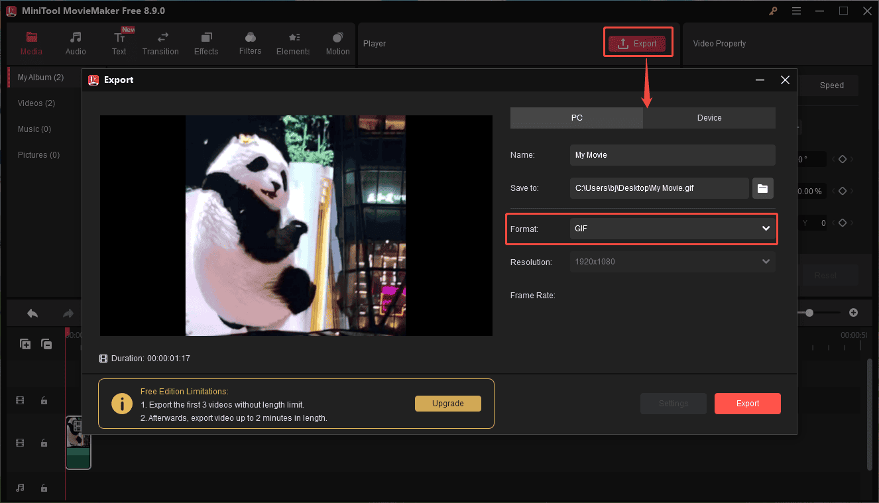Add keyframe beside the 0° rotation value
879x503 pixels.
point(842,159)
